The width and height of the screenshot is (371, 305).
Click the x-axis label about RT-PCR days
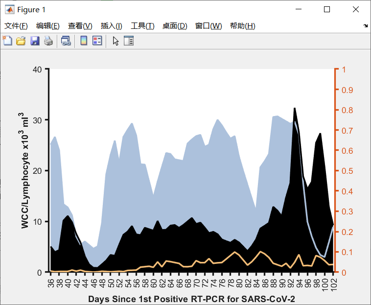[192, 299]
